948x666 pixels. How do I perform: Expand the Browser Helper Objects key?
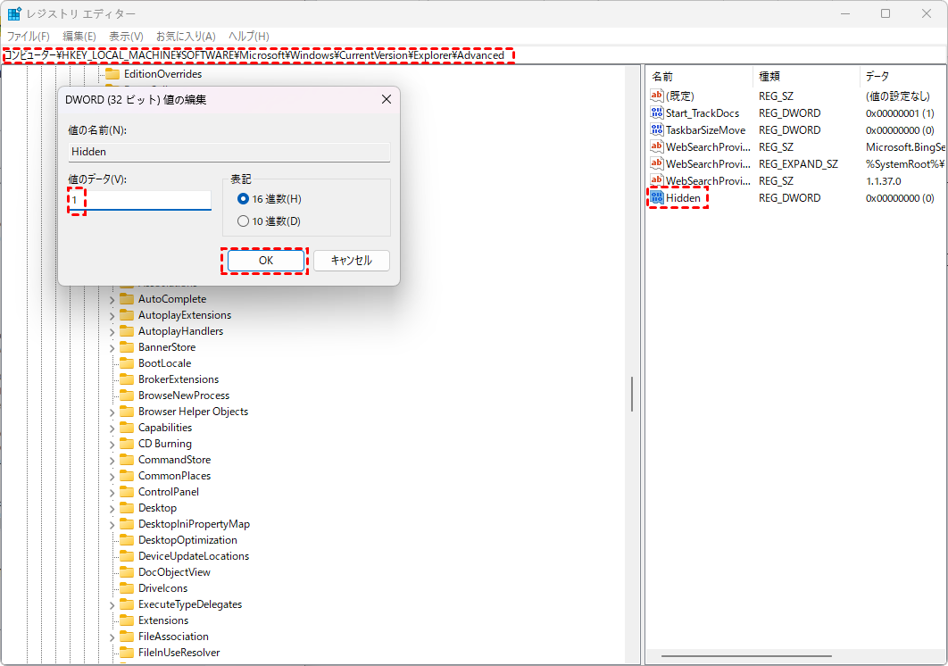tap(112, 412)
